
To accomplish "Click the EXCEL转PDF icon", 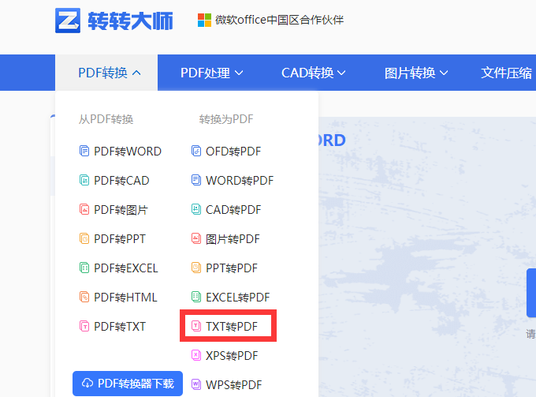I will [195, 297].
